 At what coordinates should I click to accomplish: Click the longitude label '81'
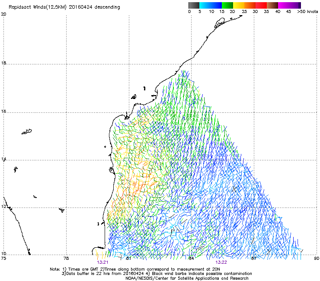point(128,259)
